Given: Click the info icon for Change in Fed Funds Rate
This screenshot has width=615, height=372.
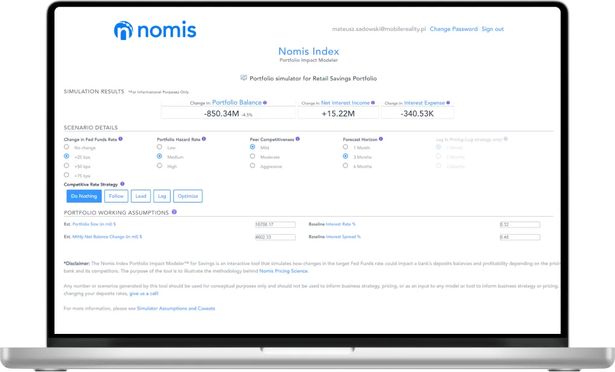Looking at the screenshot, I should [x=120, y=139].
